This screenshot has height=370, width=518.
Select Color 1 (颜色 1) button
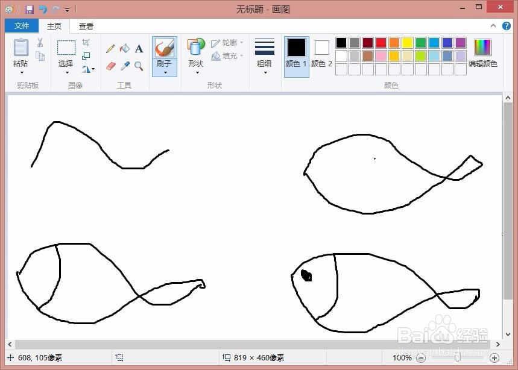click(x=296, y=57)
